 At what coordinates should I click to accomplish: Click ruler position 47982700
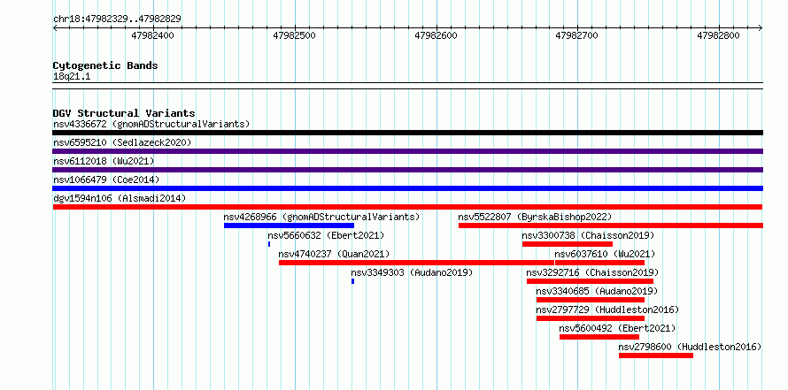tap(578, 35)
